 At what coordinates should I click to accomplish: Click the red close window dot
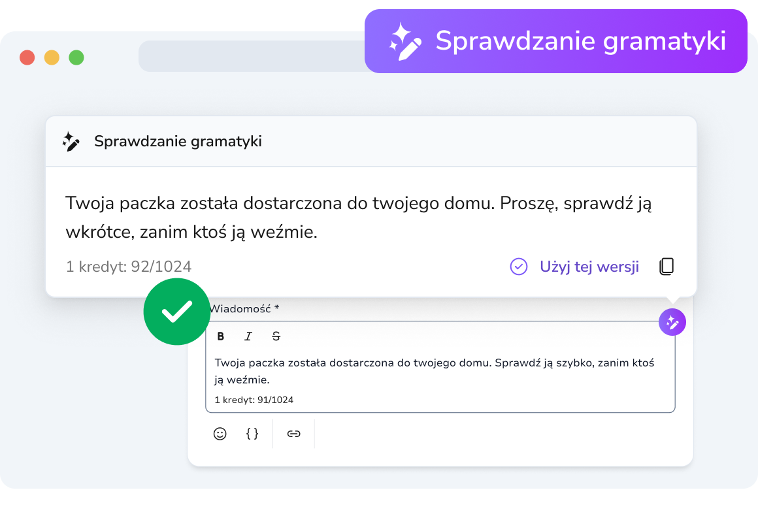[x=27, y=57]
